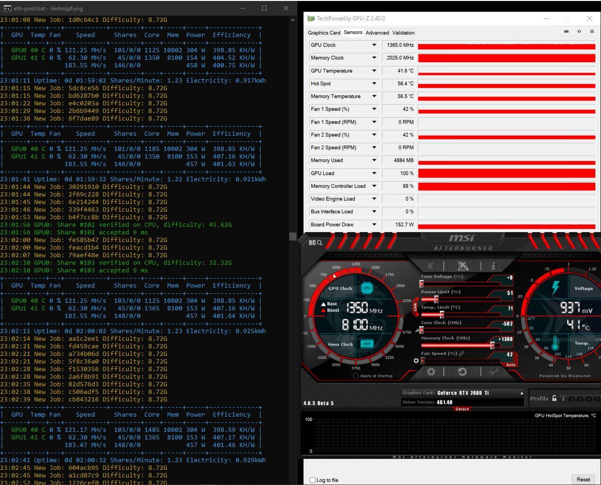Toggle the Link power and temp limit button
Viewport: 601px width, 485px height.
pyautogui.click(x=415, y=307)
